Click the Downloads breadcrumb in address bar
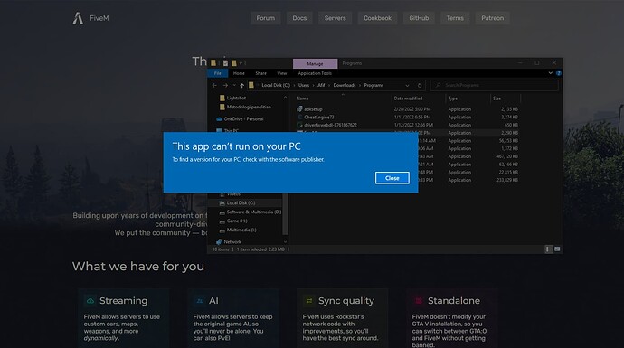The height and width of the screenshot is (348, 624). pyautogui.click(x=345, y=85)
